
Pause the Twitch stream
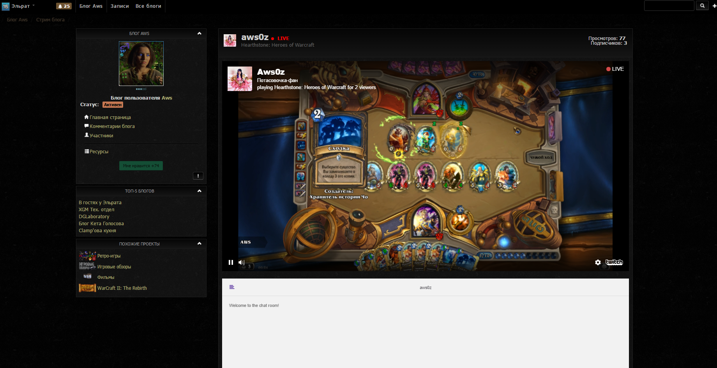click(x=231, y=262)
